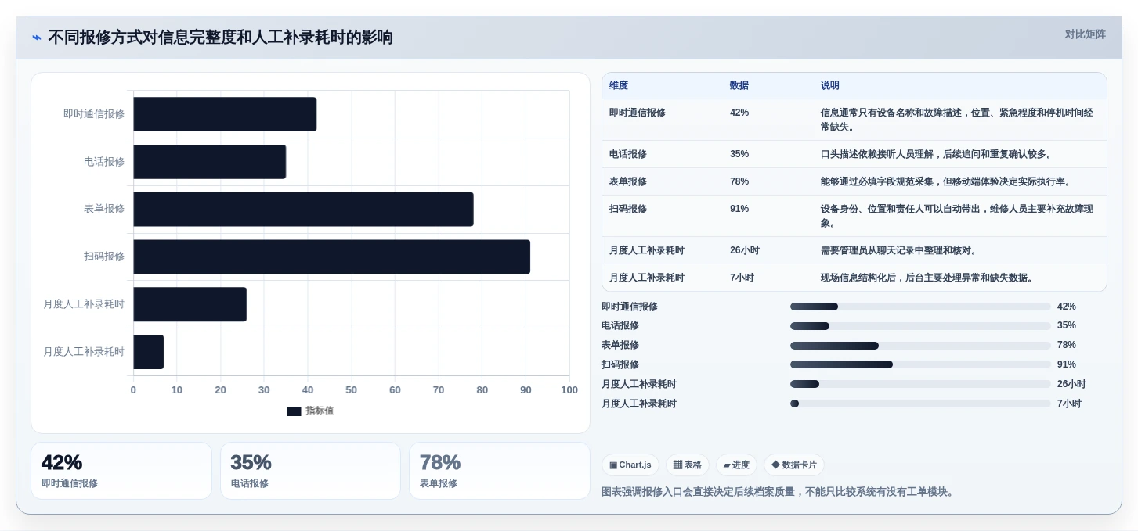Screen dimensions: 1138x531
Task: Toggle the 指标值 legend label
Action: (320, 411)
